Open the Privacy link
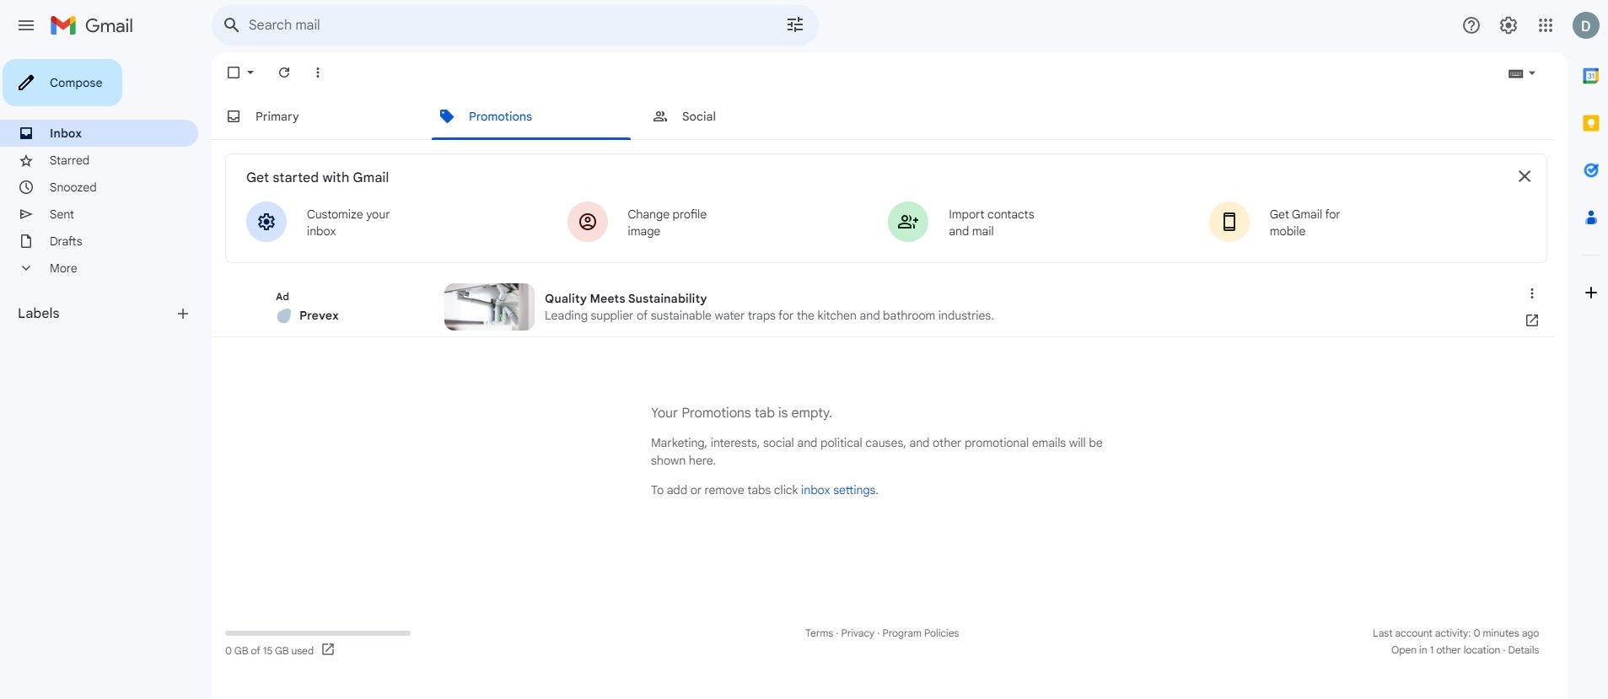Viewport: 1608px width, 699px height. (x=858, y=633)
